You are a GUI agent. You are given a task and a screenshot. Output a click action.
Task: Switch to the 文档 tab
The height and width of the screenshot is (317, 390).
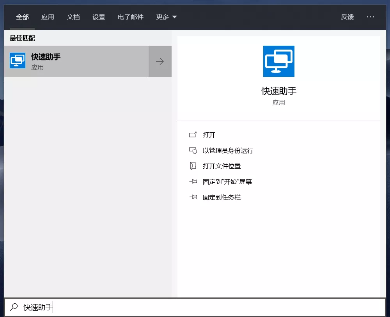pos(73,17)
